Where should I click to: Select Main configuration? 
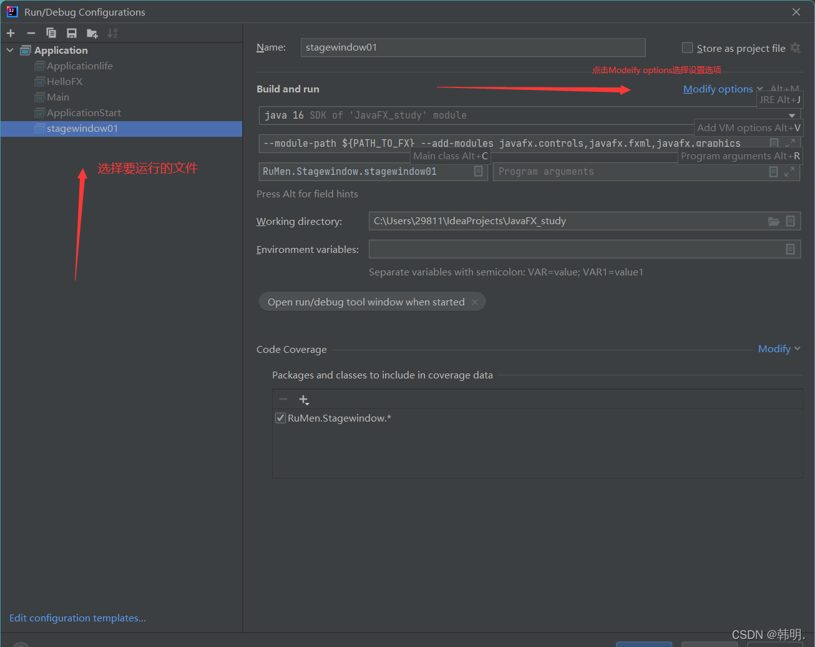tap(57, 97)
